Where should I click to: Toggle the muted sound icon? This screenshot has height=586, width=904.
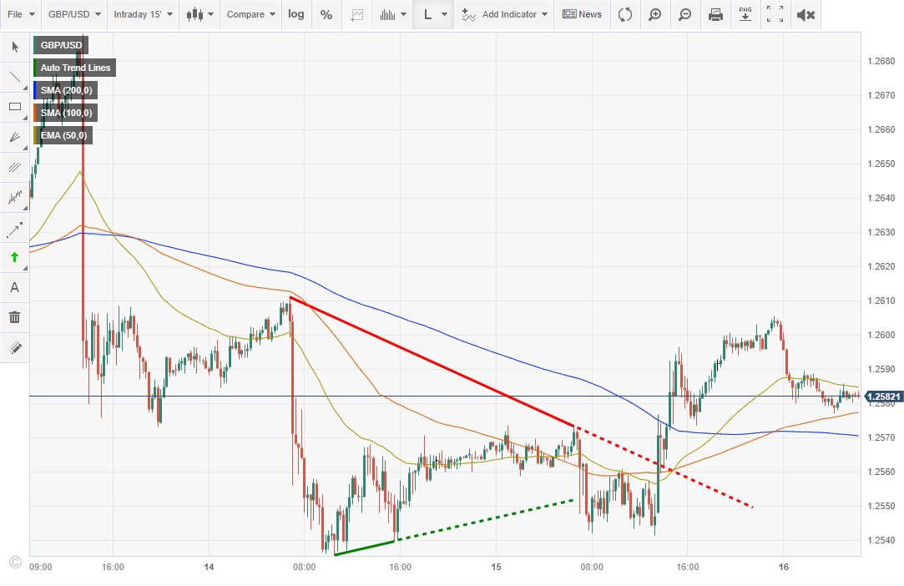(x=806, y=14)
